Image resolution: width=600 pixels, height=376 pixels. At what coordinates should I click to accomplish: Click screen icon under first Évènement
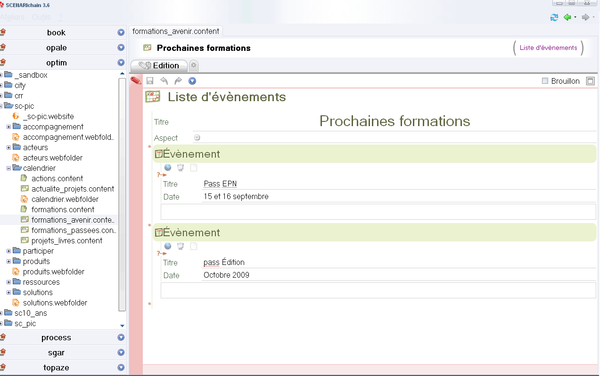tap(181, 167)
